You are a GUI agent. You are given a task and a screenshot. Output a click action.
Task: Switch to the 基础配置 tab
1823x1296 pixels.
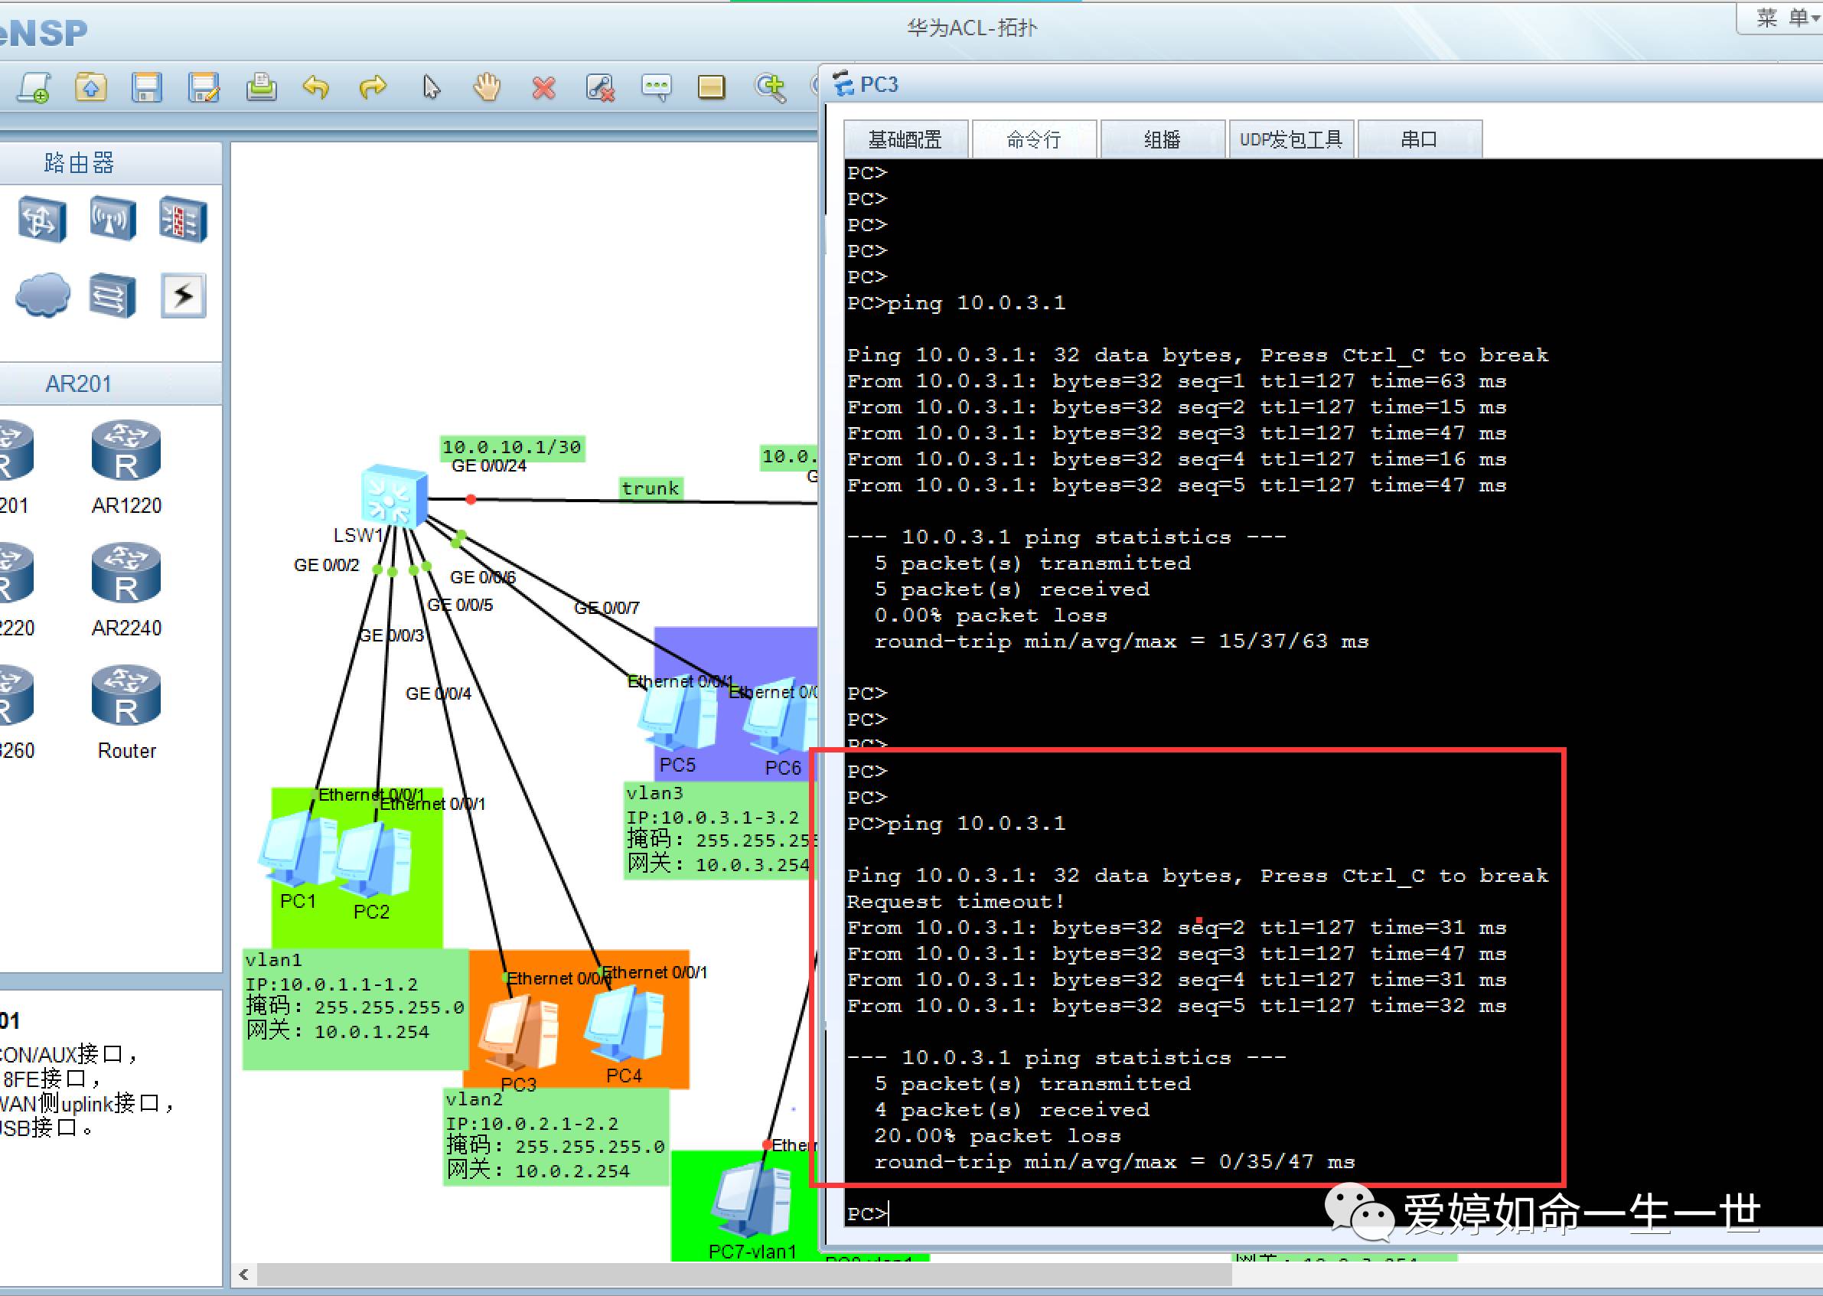(905, 140)
